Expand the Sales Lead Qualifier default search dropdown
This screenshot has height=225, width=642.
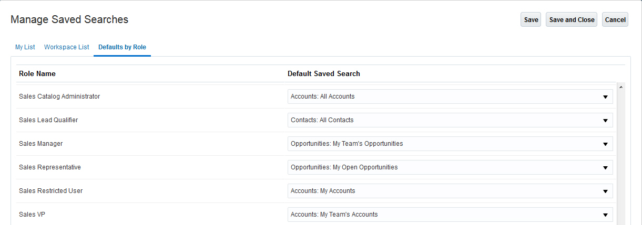coord(450,120)
